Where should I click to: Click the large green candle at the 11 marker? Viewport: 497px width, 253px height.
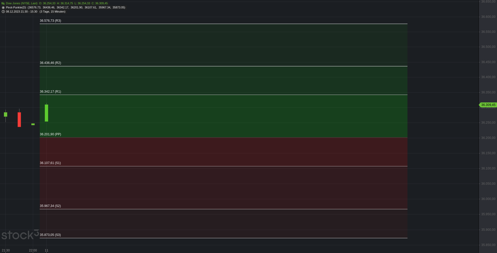pos(46,113)
